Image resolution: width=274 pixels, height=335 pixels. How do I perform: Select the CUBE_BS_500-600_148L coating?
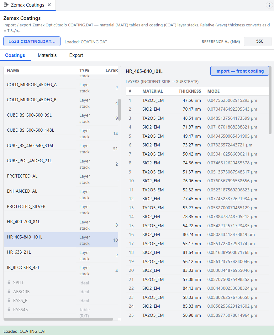tap(61, 134)
